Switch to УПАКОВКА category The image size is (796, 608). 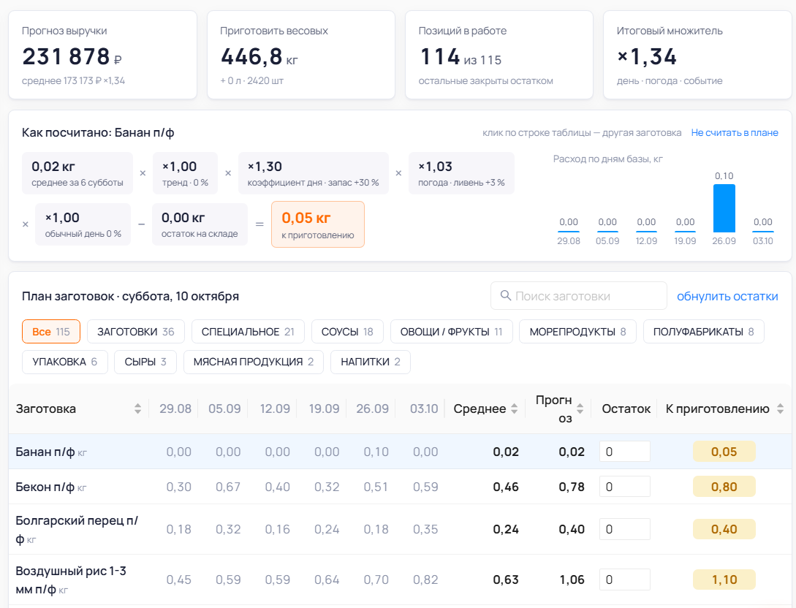(x=65, y=362)
